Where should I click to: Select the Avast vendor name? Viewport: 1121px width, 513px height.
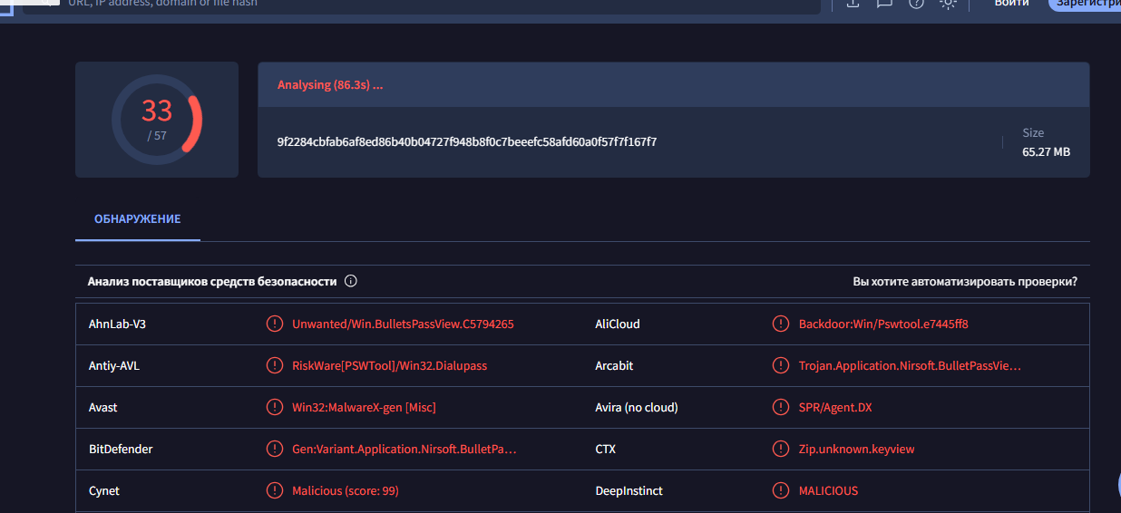103,407
